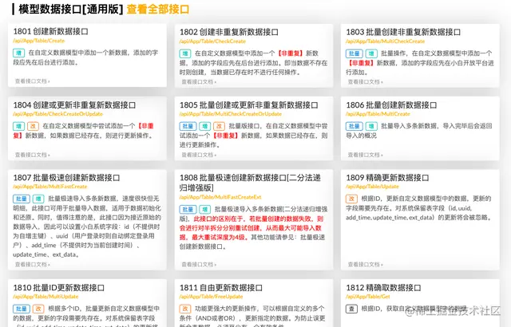Click title 1806 批量创建新数据接口
Image resolution: width=511 pixels, height=327 pixels.
tap(391, 105)
